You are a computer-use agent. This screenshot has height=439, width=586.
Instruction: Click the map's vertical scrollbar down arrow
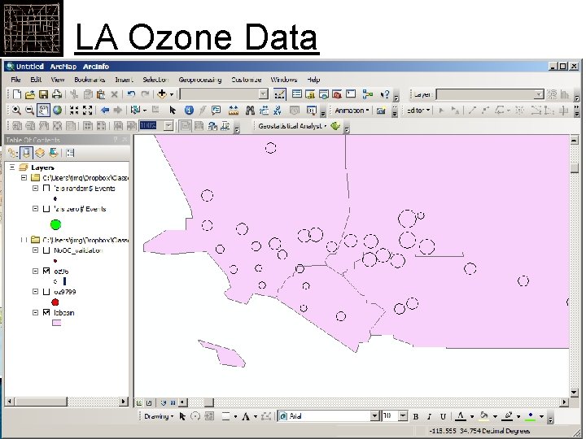(575, 393)
